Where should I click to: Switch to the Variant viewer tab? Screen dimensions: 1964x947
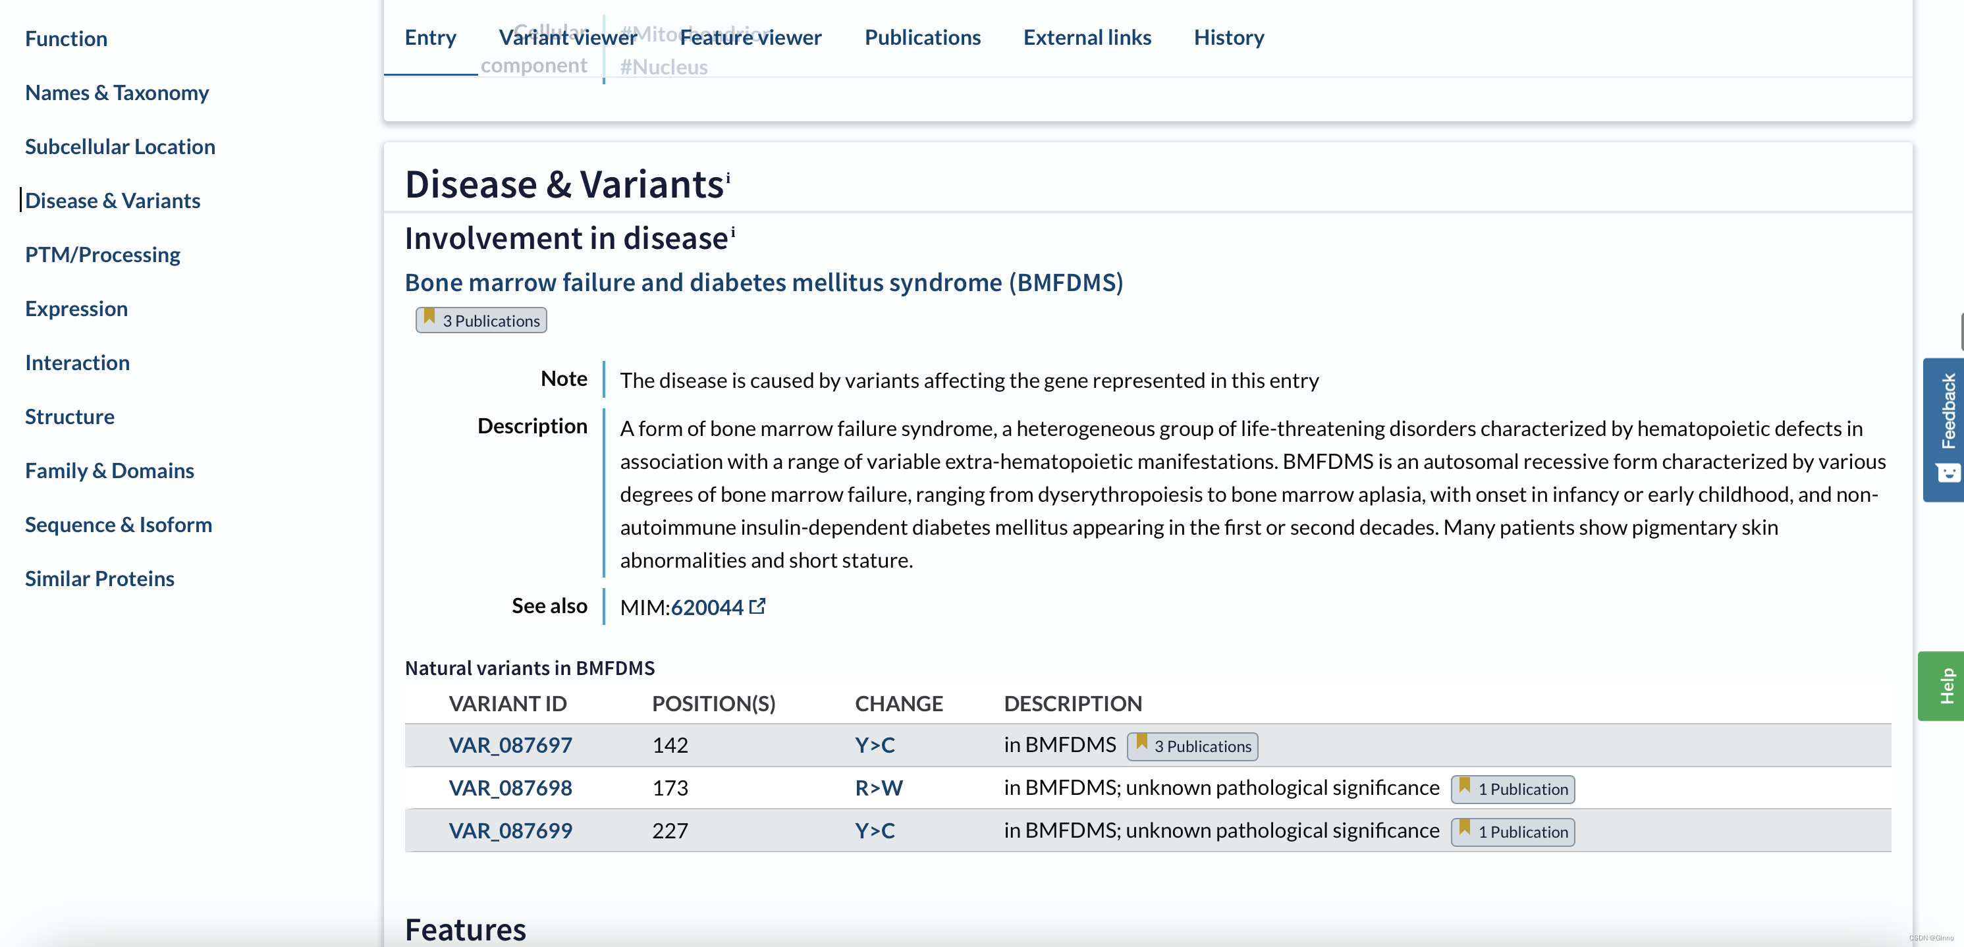(568, 38)
